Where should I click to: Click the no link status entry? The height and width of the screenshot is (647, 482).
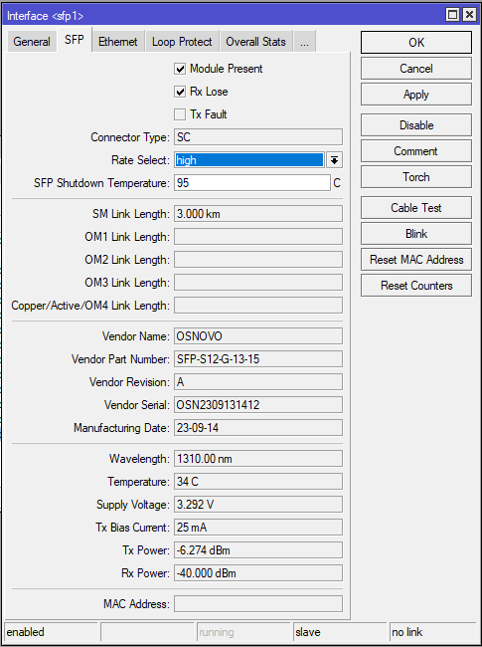pyautogui.click(x=433, y=632)
